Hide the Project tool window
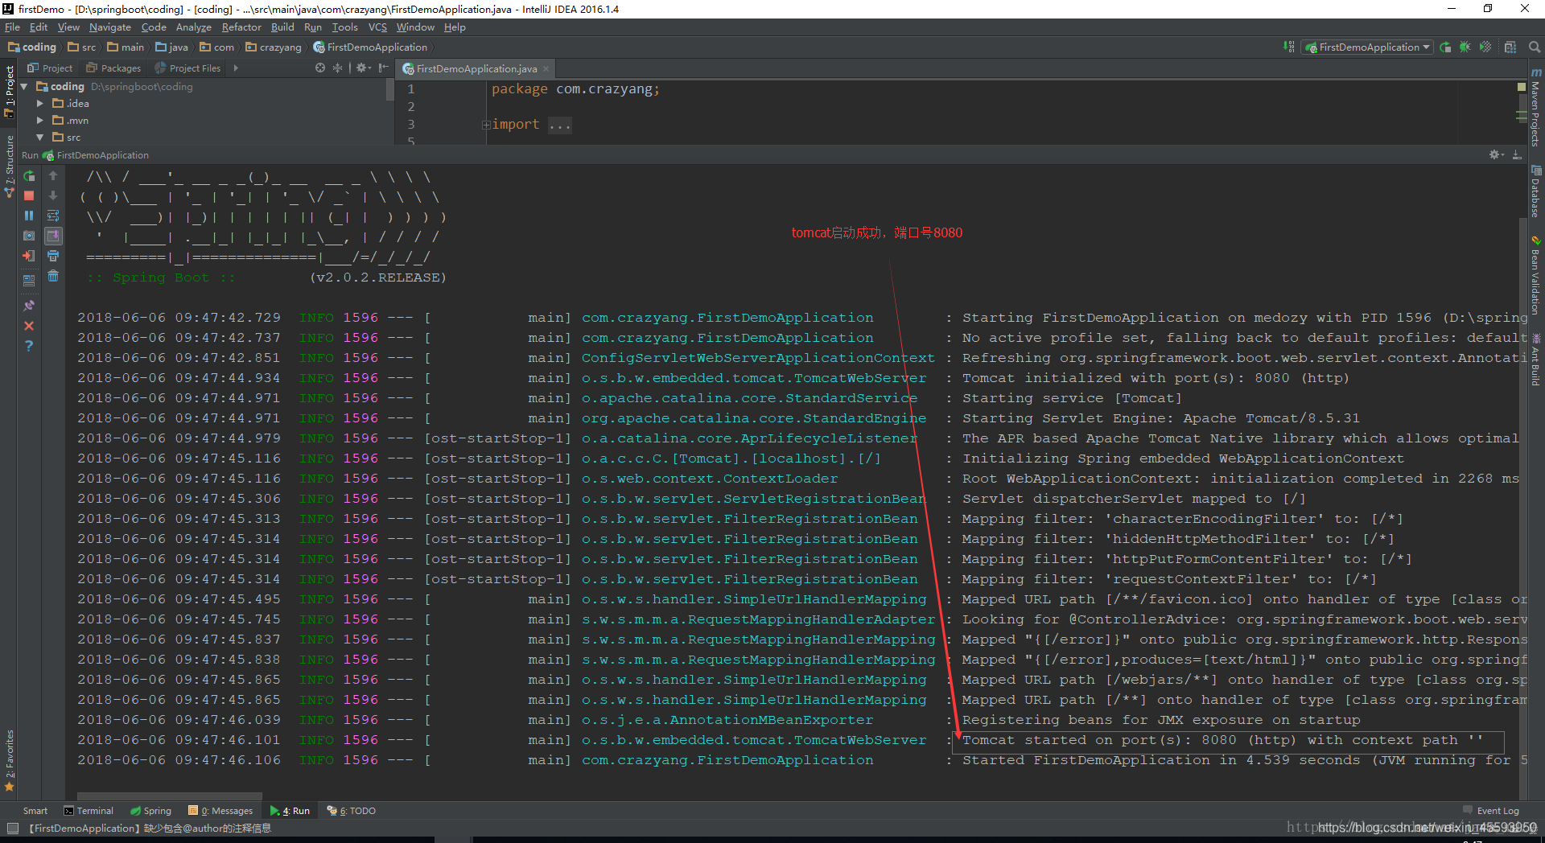The height and width of the screenshot is (843, 1545). tap(383, 68)
